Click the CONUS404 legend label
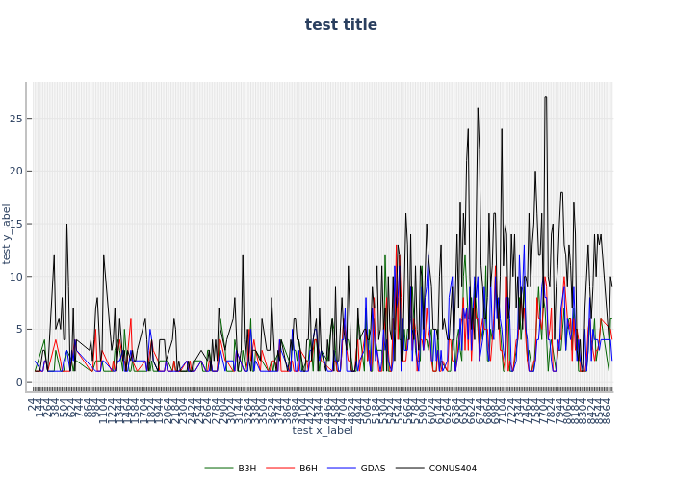674x482 pixels. 452,469
